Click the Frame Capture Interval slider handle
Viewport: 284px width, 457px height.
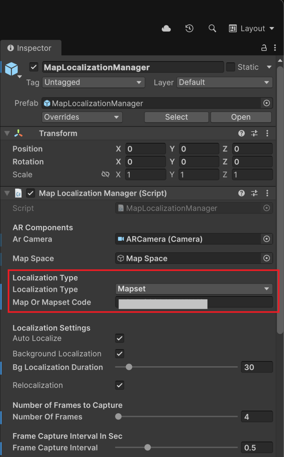coord(148,447)
